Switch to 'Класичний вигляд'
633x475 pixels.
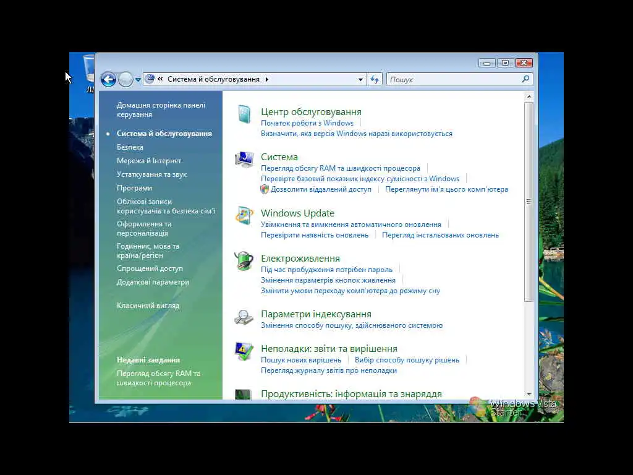(148, 306)
